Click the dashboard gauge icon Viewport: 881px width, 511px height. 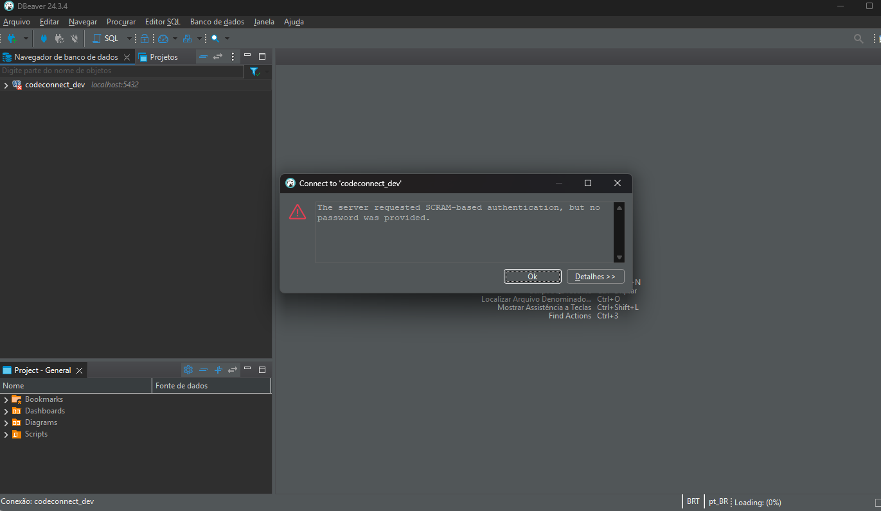click(163, 39)
